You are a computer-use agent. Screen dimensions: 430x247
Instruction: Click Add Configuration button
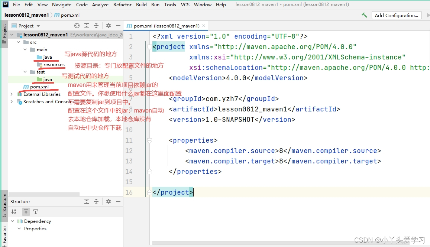pos(396,15)
